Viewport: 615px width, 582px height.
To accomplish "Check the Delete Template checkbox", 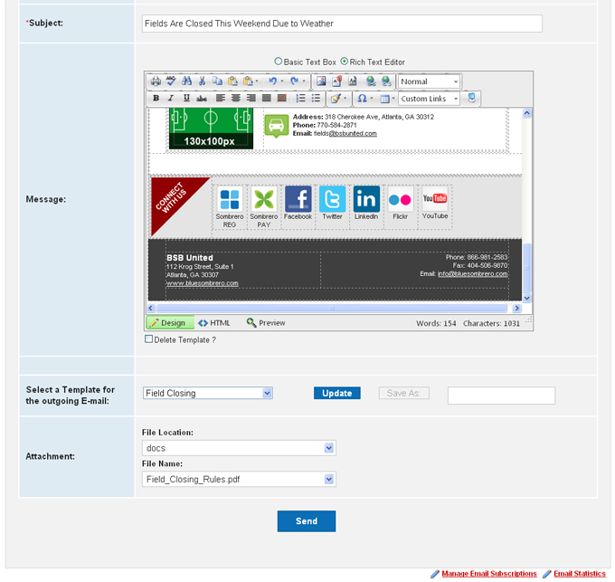I will pos(148,339).
